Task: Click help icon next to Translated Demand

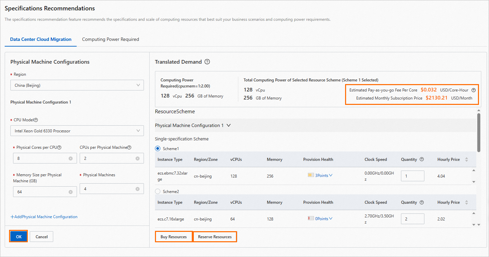Action: pyautogui.click(x=207, y=62)
